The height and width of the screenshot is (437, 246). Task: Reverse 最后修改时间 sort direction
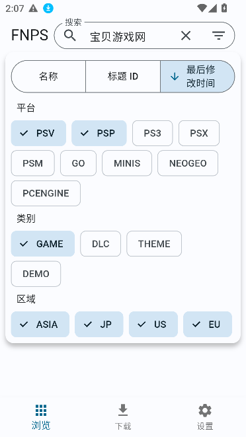pyautogui.click(x=198, y=77)
